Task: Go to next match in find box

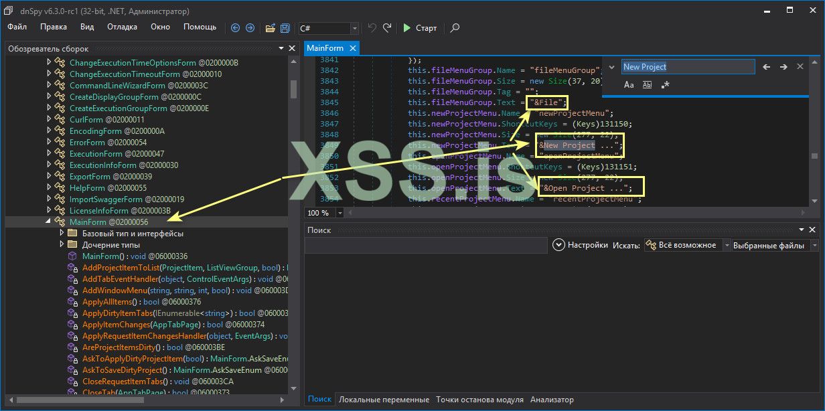Action: (x=783, y=67)
